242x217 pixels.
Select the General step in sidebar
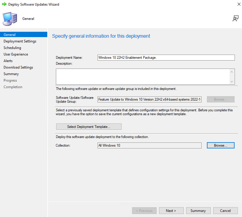[23, 34]
